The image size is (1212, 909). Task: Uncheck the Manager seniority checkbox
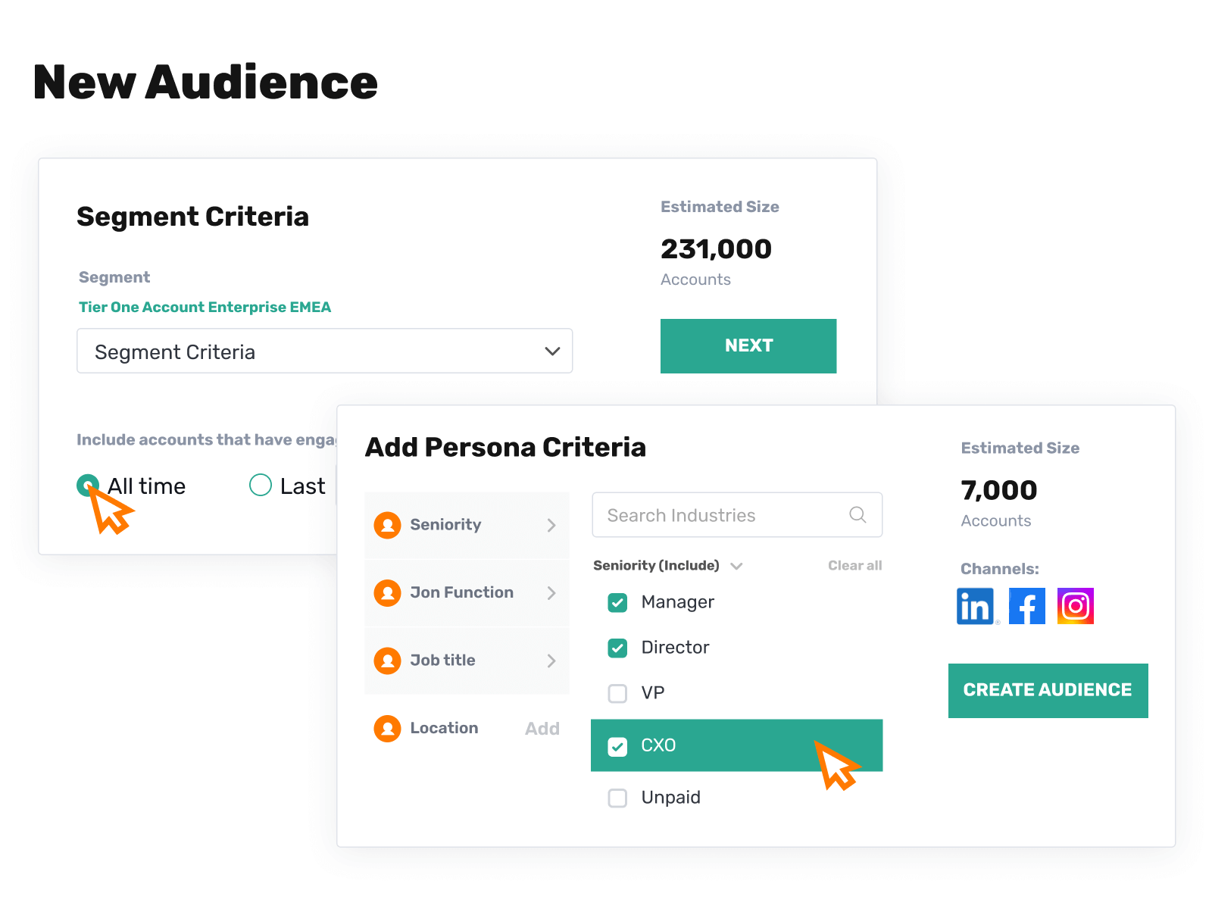click(x=618, y=603)
